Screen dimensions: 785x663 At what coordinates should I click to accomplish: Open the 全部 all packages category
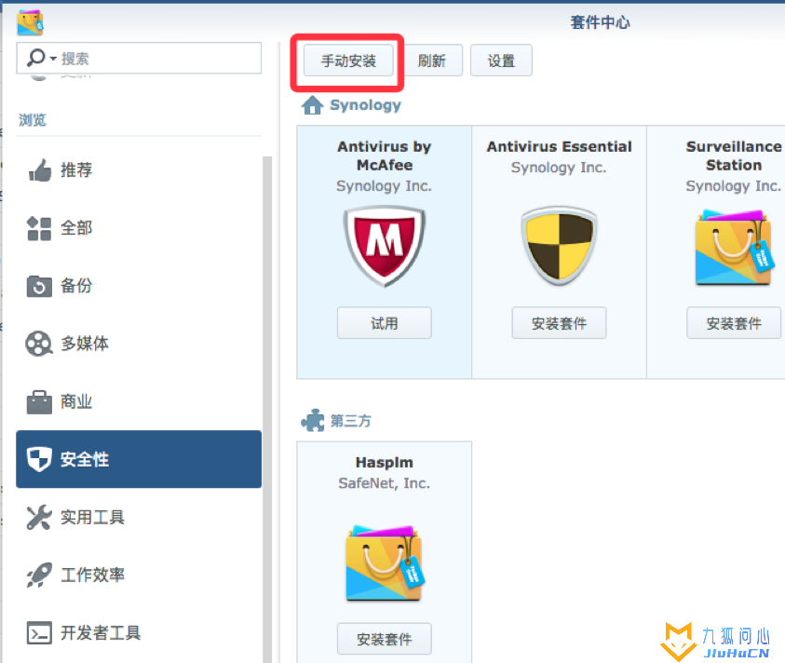pyautogui.click(x=139, y=228)
